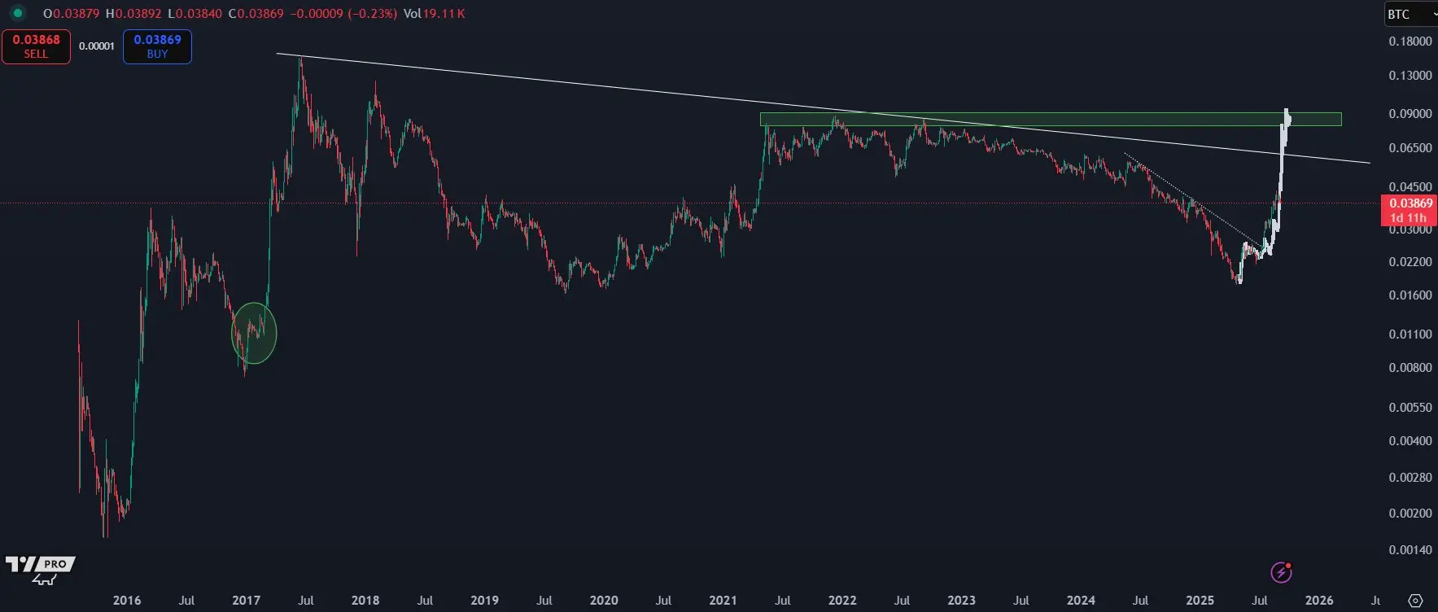Click the low value L0.03840
1438x612 pixels.
tap(195, 14)
